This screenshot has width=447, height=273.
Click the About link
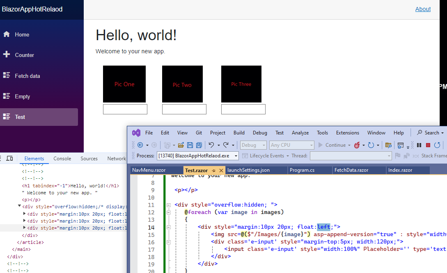[x=423, y=9]
